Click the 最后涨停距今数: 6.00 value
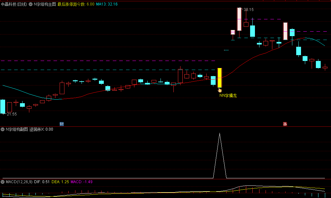This screenshot has width=331, height=198. pyautogui.click(x=76, y=4)
